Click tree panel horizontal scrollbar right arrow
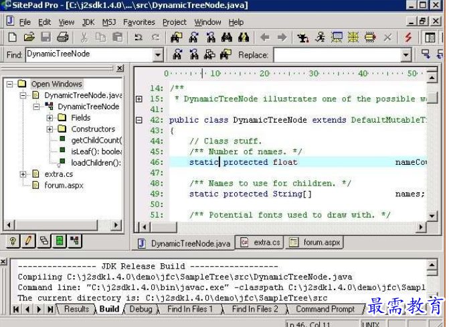The width and height of the screenshot is (449, 327). click(x=116, y=225)
